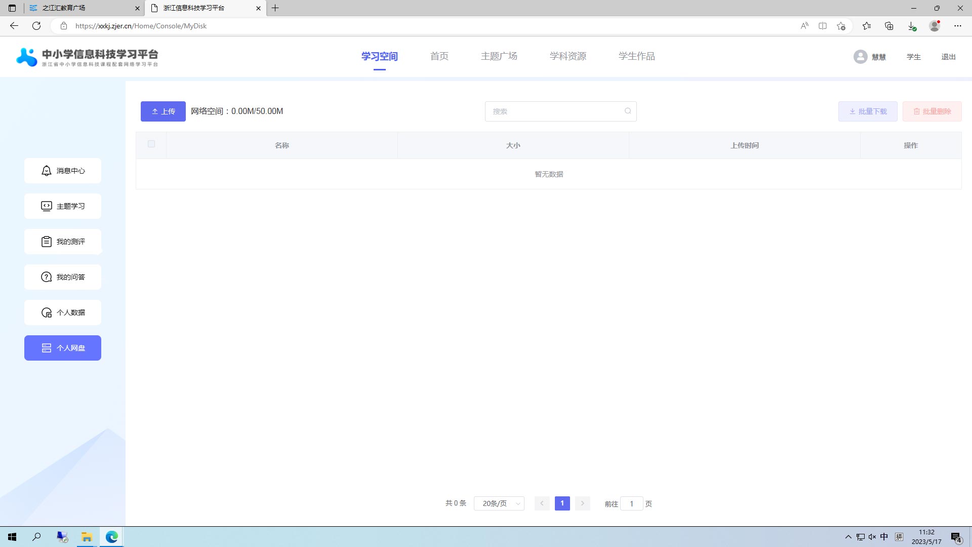Switch to the 主题广场 navigation tab

(x=499, y=56)
